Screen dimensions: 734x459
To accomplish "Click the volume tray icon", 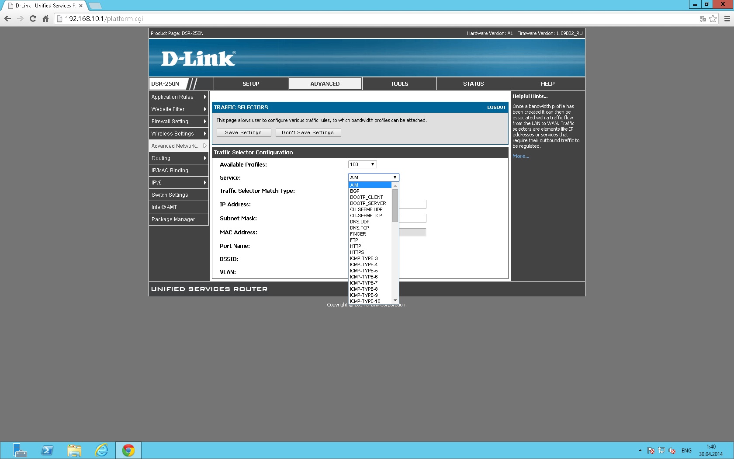I will (672, 450).
